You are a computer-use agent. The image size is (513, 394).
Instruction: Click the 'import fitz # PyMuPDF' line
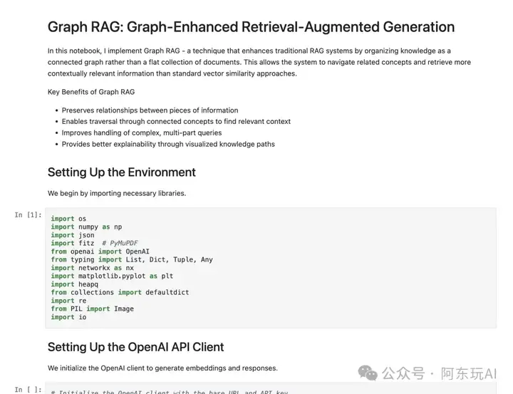(94, 243)
